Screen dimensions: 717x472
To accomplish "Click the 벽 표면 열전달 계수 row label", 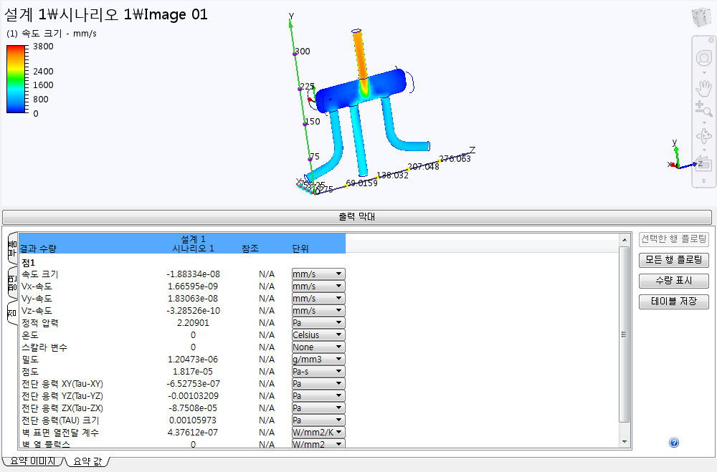I will coord(60,433).
